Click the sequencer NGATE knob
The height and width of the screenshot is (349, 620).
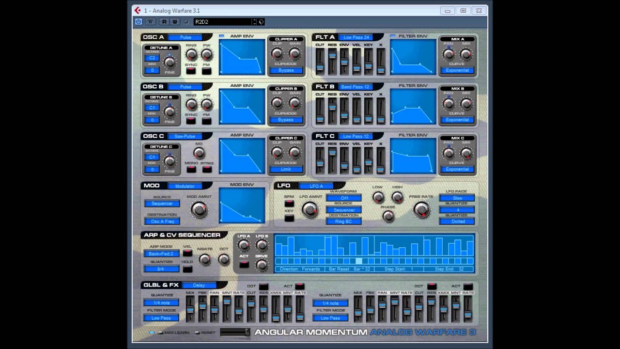tap(205, 260)
